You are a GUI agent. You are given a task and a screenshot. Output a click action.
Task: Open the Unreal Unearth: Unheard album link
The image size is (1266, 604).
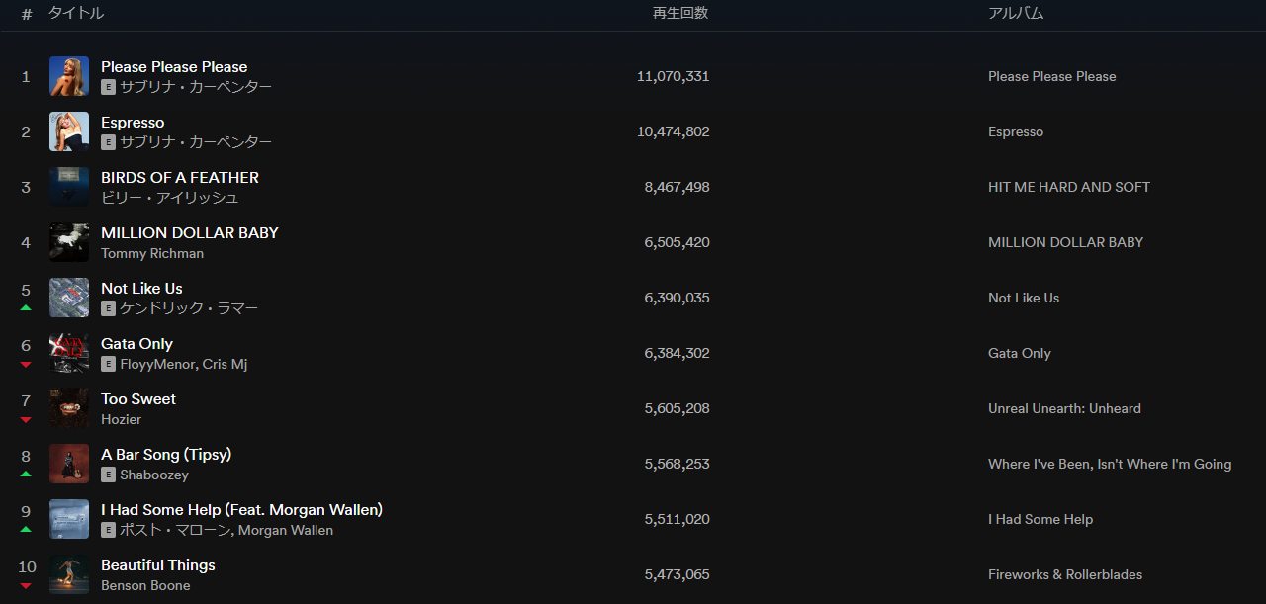(1064, 408)
